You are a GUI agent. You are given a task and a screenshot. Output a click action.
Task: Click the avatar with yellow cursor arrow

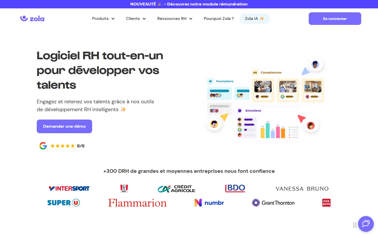pos(214,124)
